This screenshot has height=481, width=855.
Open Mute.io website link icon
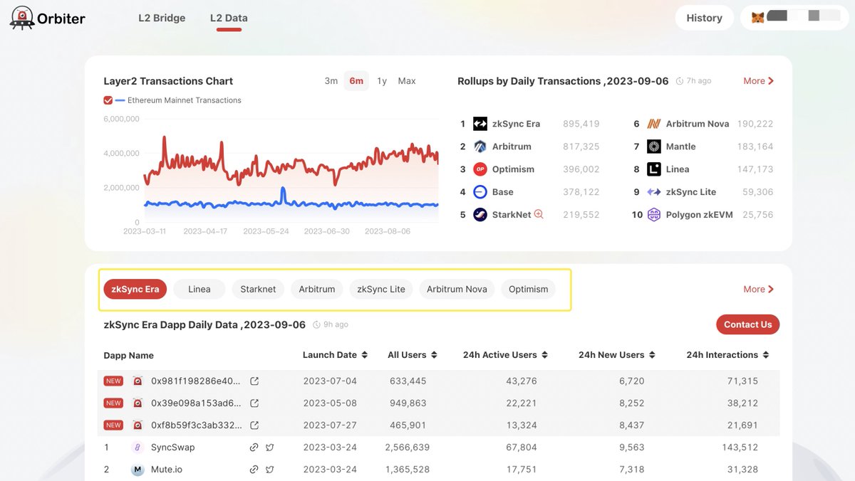coord(254,470)
